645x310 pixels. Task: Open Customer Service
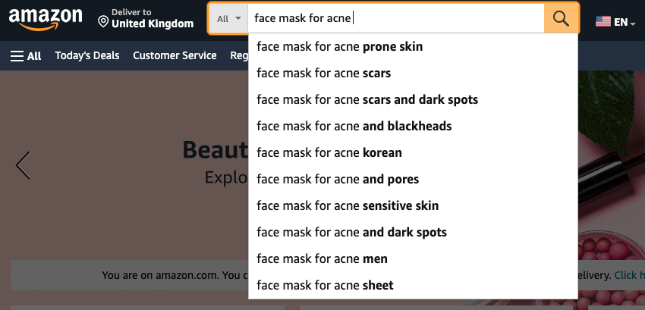(175, 55)
